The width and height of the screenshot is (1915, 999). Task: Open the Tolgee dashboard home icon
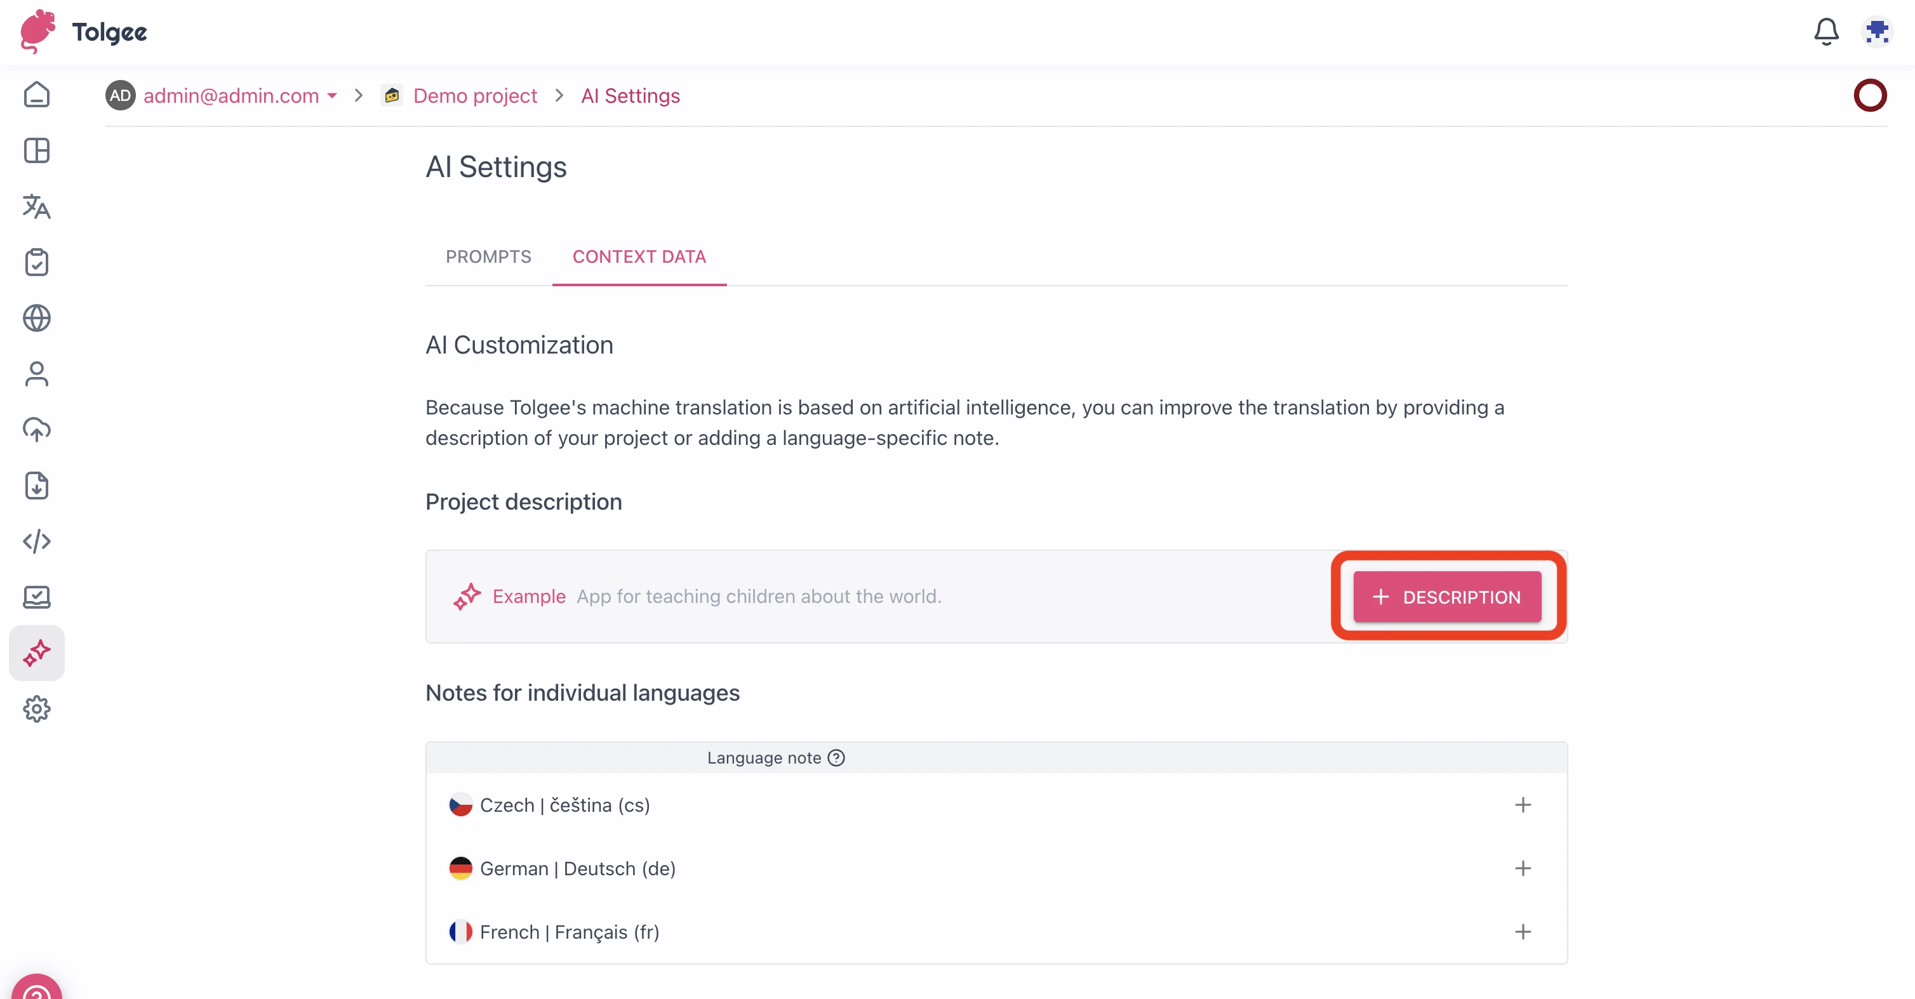36,95
